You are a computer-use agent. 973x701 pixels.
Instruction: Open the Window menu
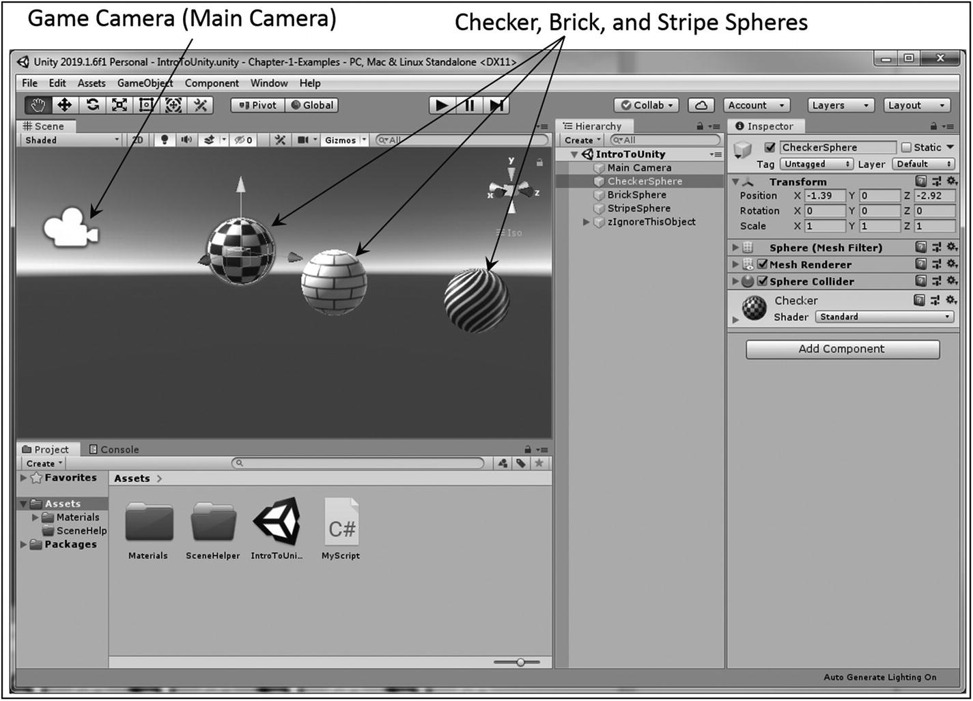269,83
